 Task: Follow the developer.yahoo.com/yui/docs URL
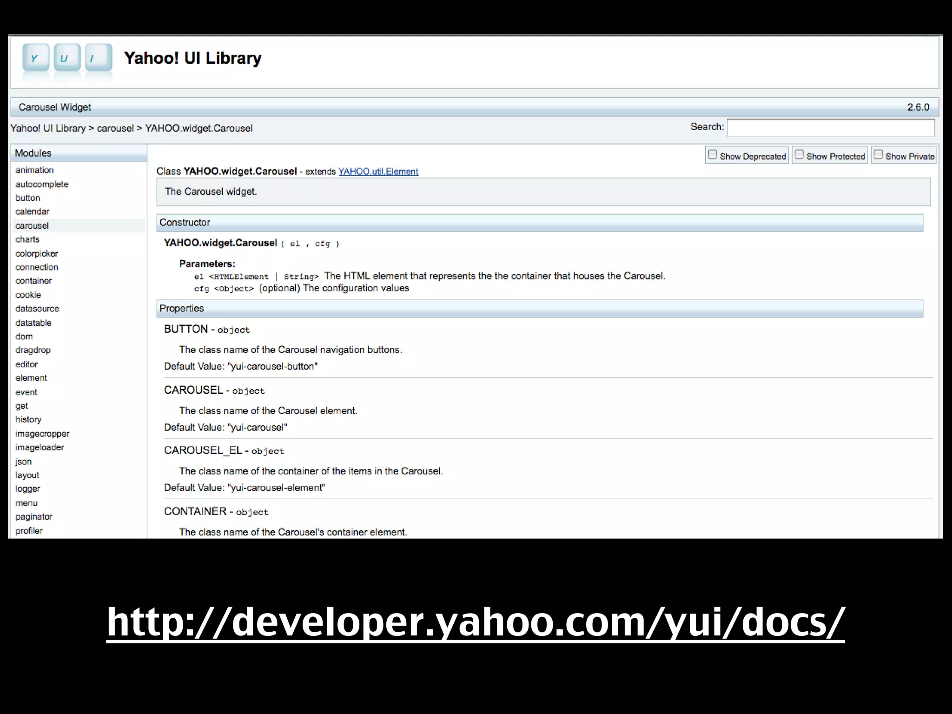point(475,622)
